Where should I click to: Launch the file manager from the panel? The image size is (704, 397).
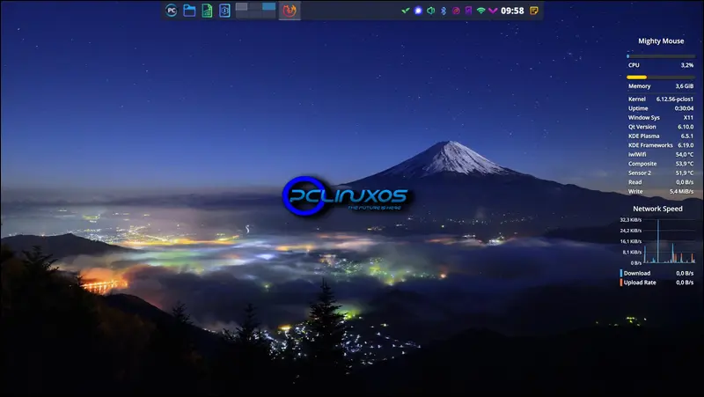[189, 11]
